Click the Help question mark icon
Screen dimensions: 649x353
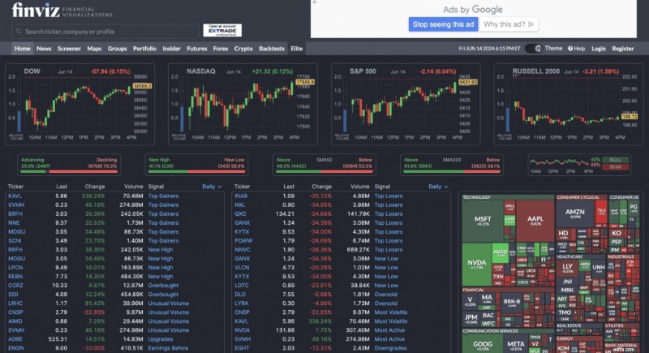(x=570, y=49)
